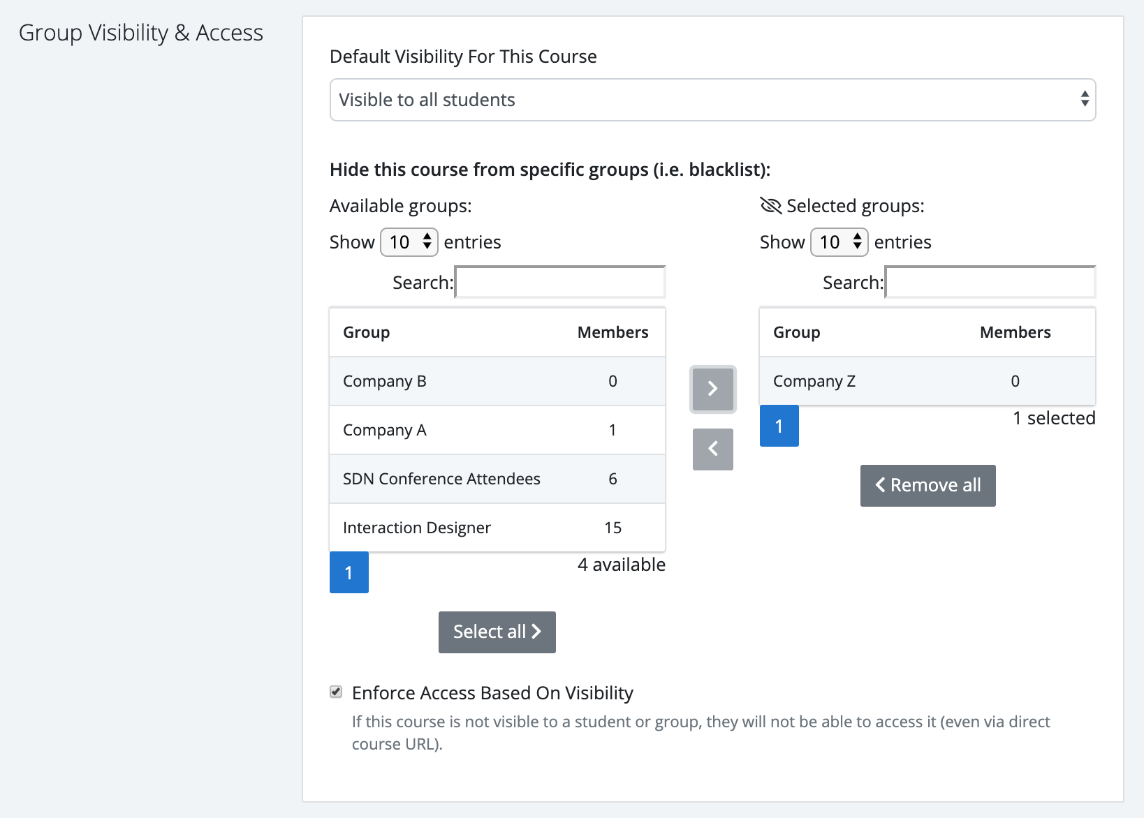Click the left arrow move-to-available button
The height and width of the screenshot is (818, 1144).
(x=712, y=449)
